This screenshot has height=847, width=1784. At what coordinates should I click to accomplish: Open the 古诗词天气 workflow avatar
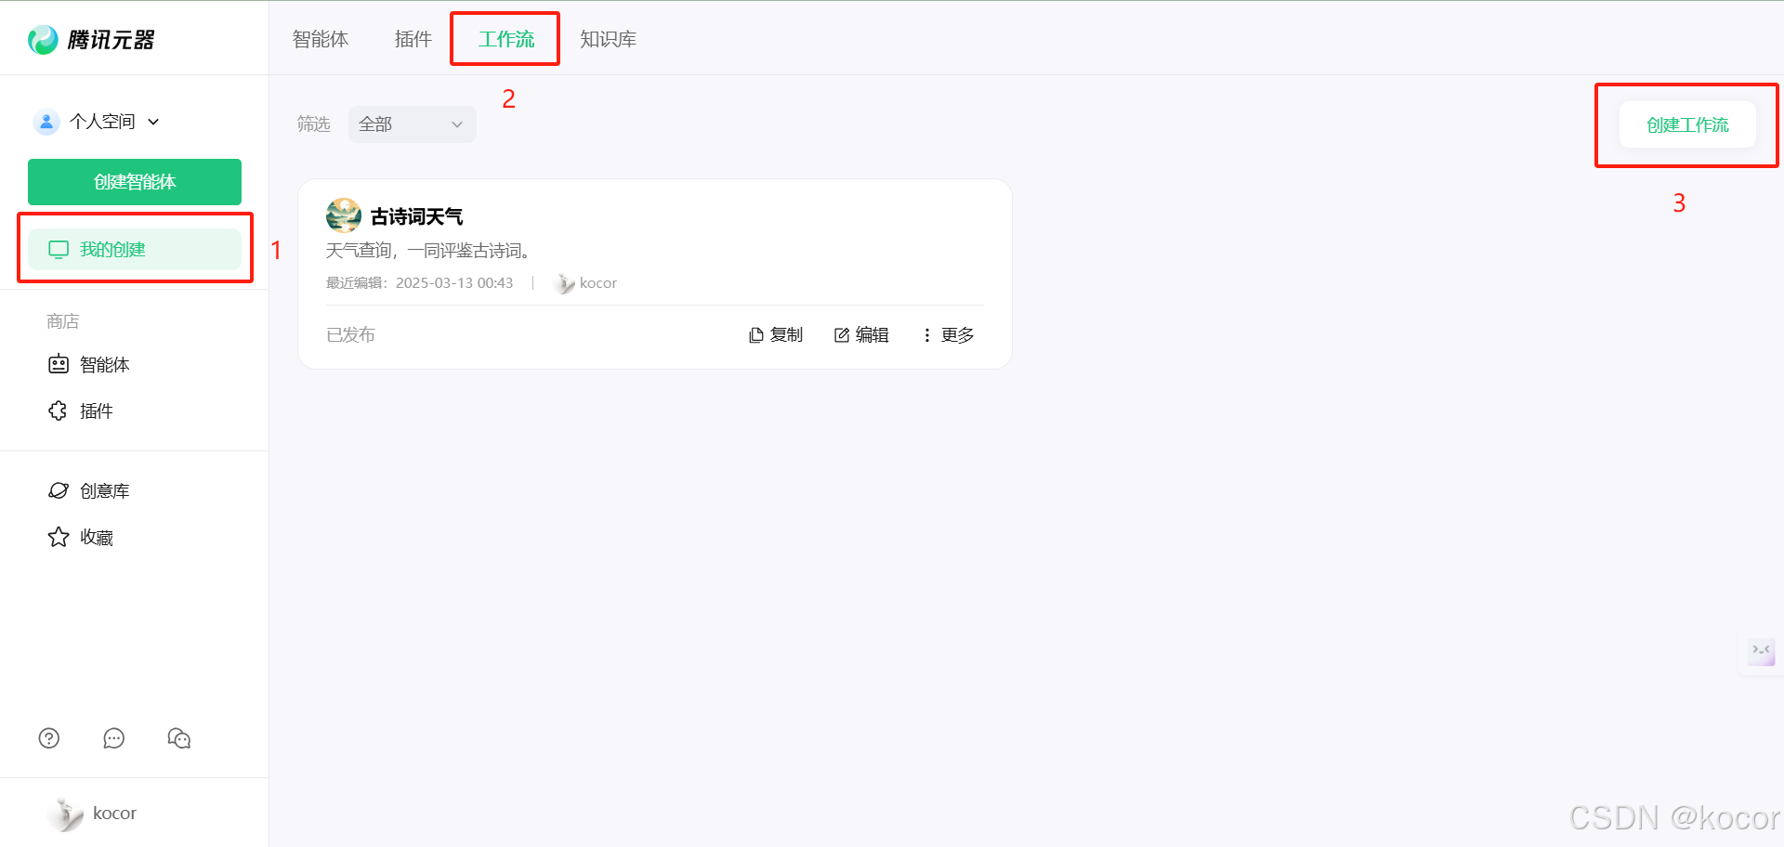click(x=344, y=215)
